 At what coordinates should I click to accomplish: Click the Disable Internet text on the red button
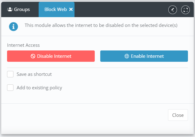tap(54, 56)
